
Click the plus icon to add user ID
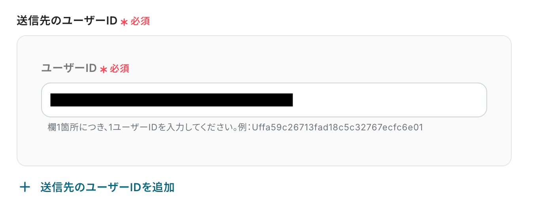coord(25,187)
